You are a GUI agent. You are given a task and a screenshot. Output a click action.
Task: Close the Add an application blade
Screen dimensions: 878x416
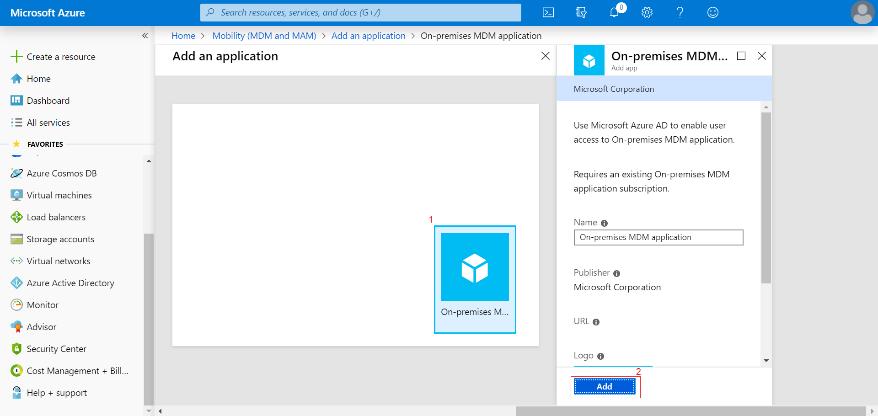click(x=546, y=56)
